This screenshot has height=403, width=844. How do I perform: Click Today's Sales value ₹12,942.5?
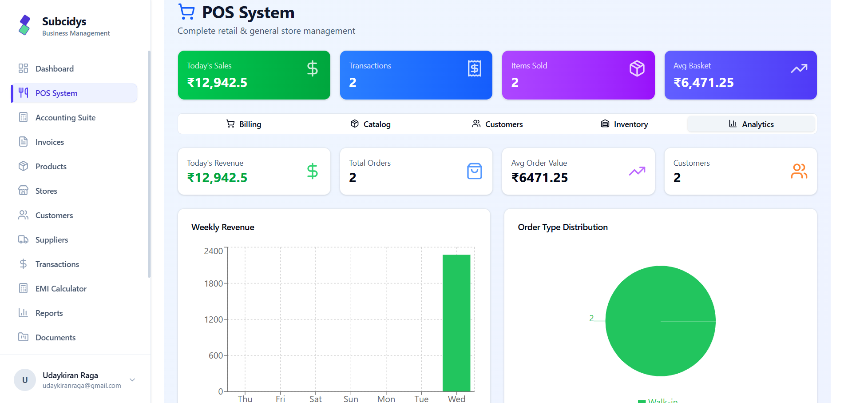[x=217, y=83]
